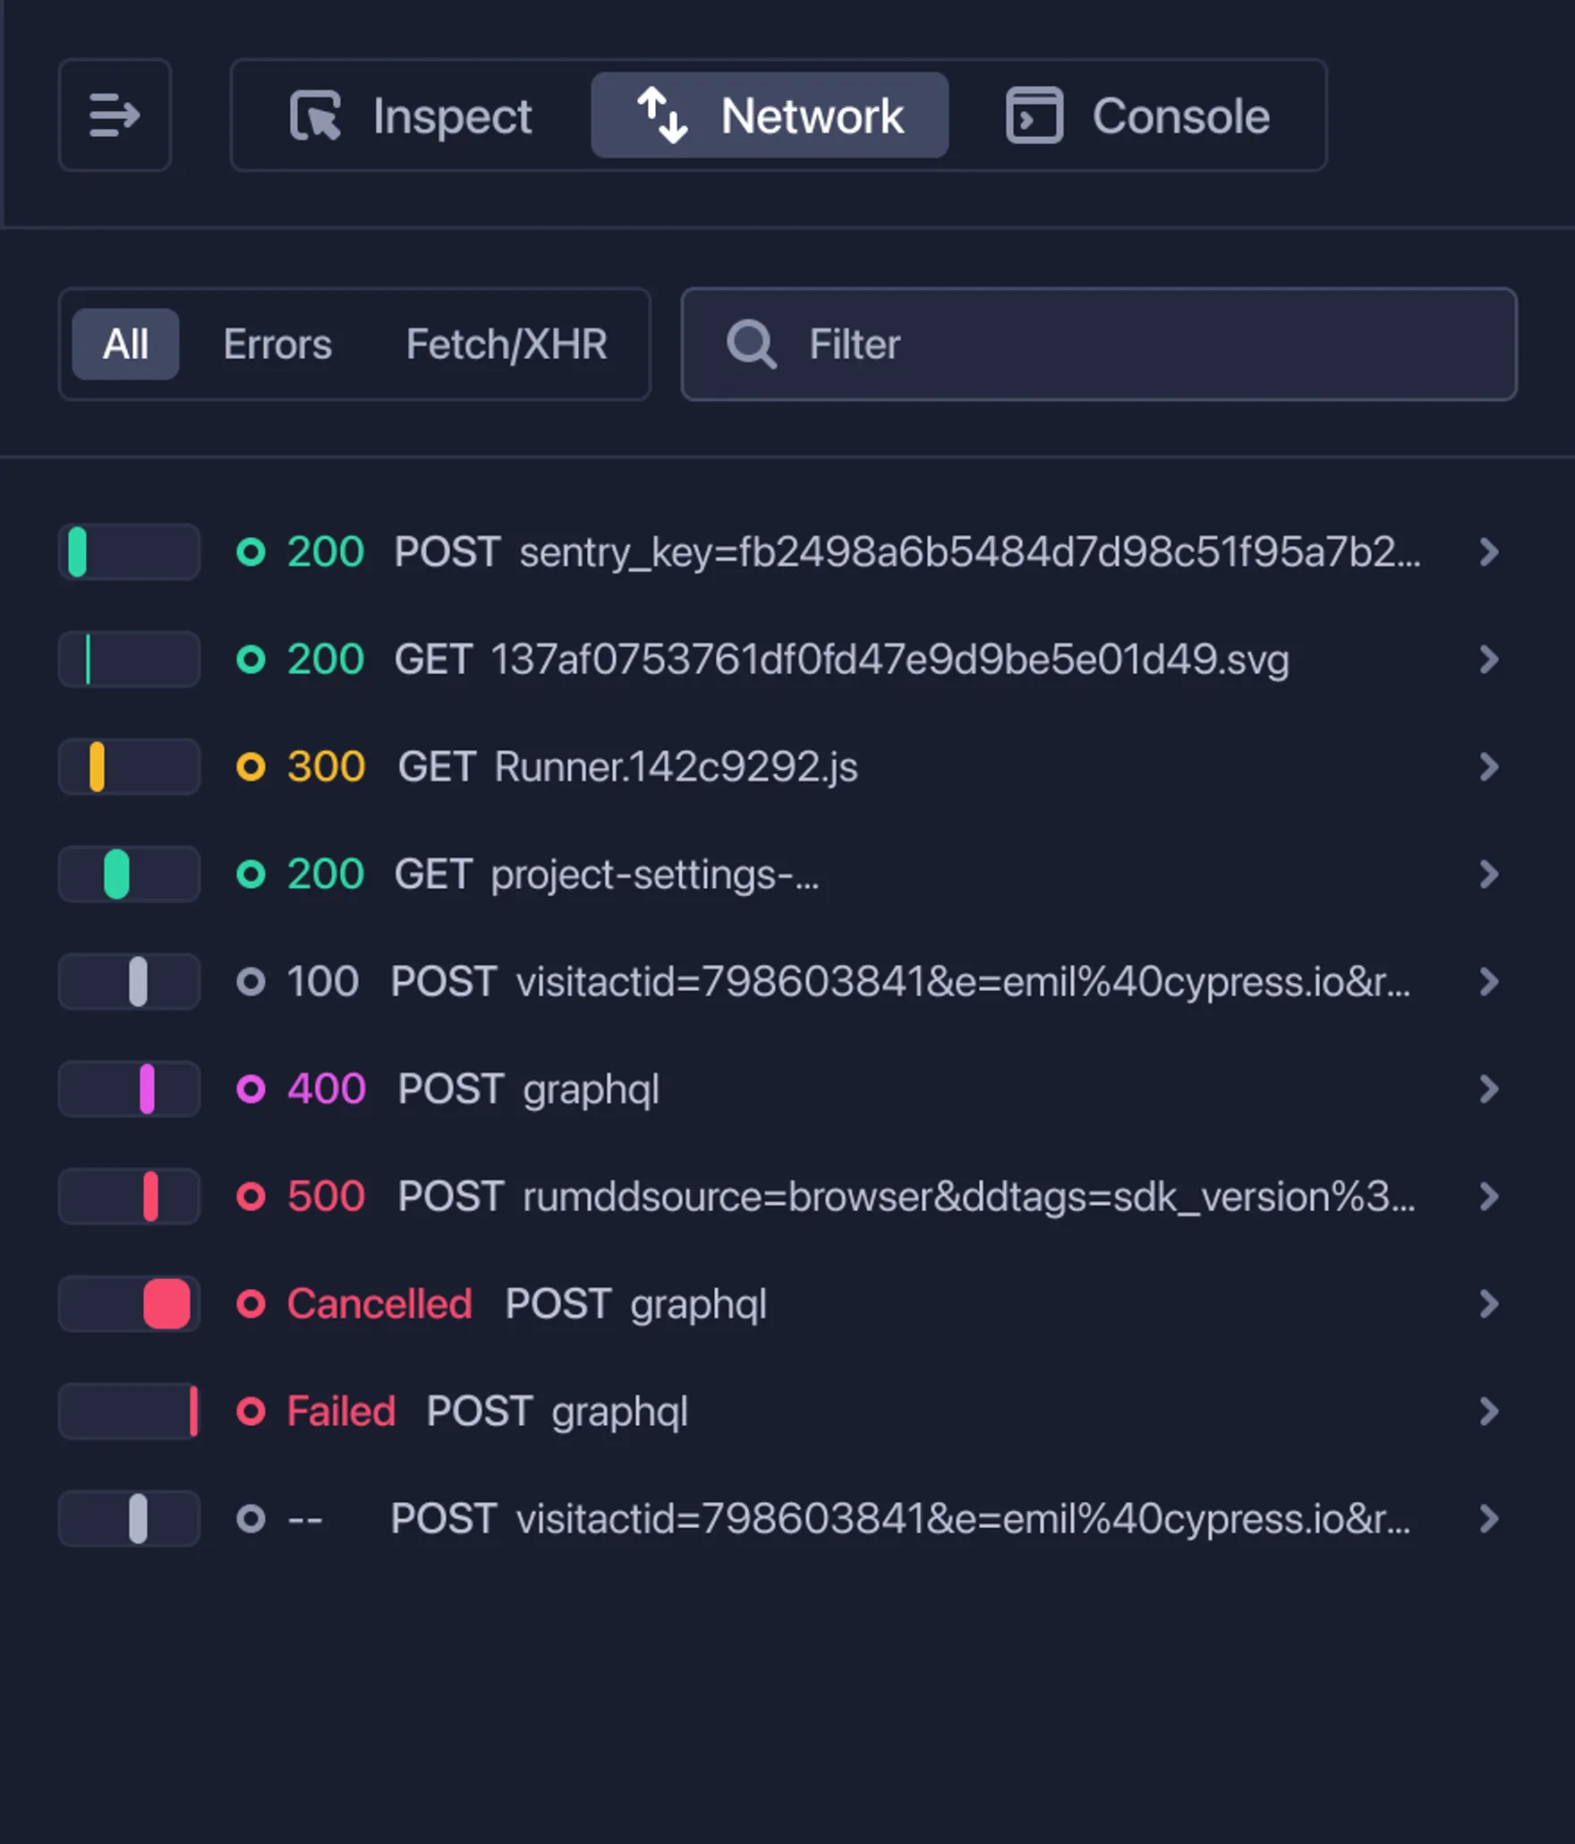The width and height of the screenshot is (1575, 1844).
Task: Click magenta status circle of 400 graphql
Action: [251, 1089]
